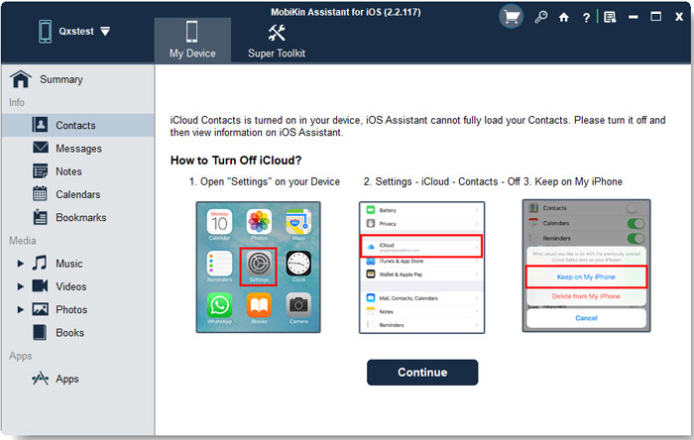Viewport: 694px width, 440px height.
Task: Click the Apps store icon
Action: (x=41, y=379)
